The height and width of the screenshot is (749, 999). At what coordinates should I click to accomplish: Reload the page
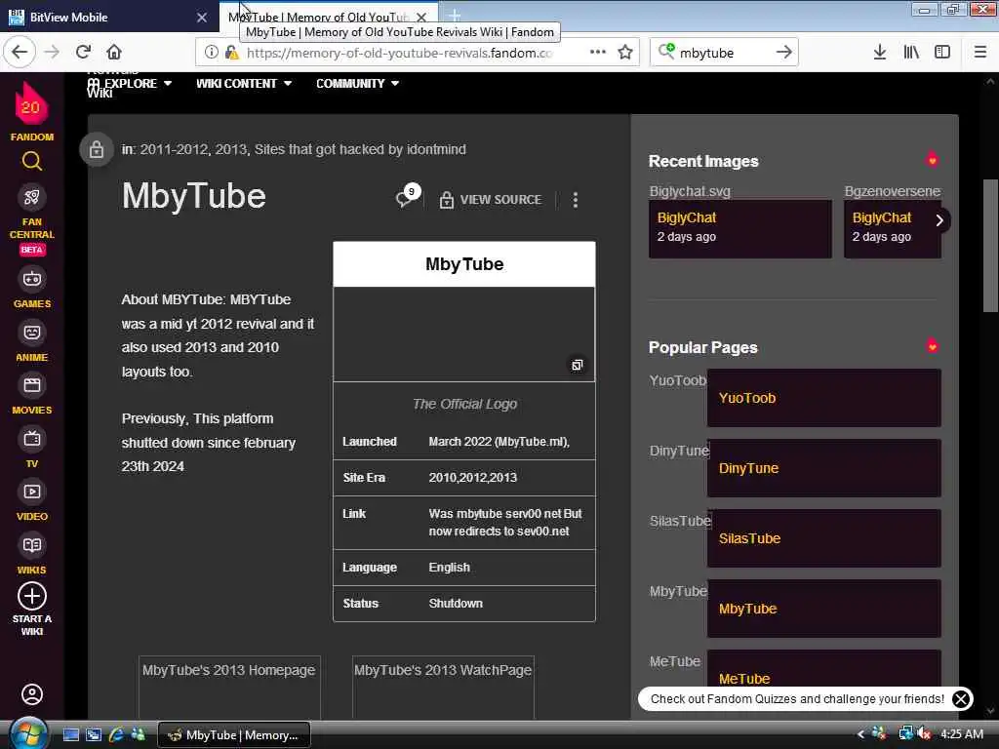pos(84,53)
